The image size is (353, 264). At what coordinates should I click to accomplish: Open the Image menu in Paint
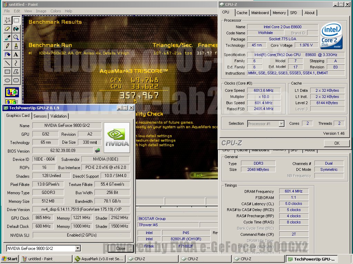pyautogui.click(x=41, y=11)
